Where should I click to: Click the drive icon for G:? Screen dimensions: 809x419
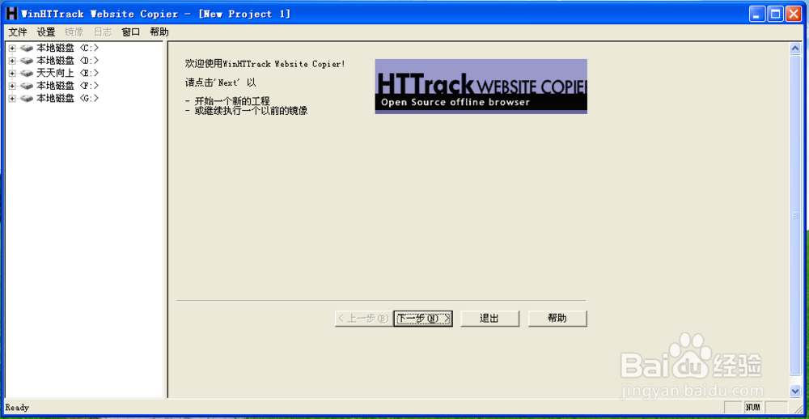[x=27, y=98]
